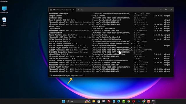This screenshot has width=186, height=104.
Task: Click 'Teams Machine-Wide Installer' row
Action: (63, 35)
